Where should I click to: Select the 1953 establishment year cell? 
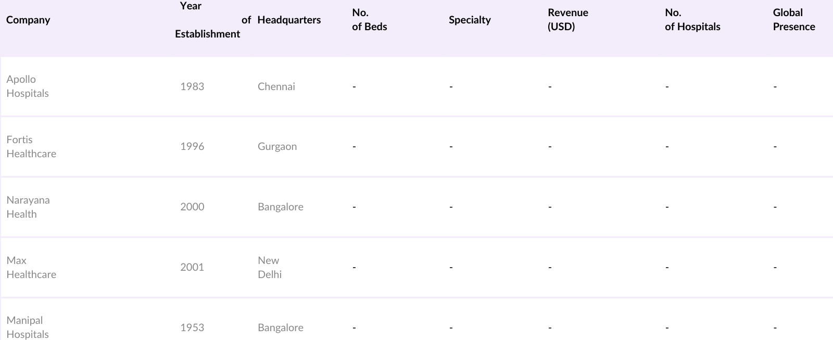tap(192, 328)
